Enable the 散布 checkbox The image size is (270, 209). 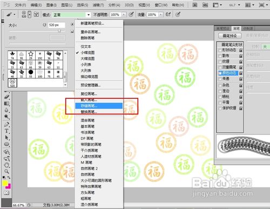tap(220, 56)
